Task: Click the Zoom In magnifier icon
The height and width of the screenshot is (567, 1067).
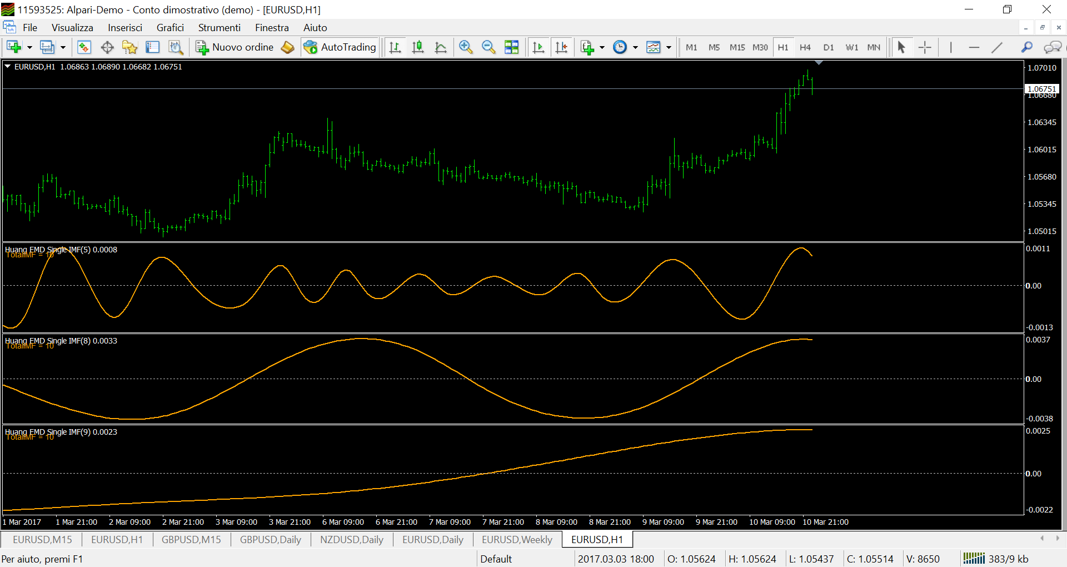Action: click(x=466, y=47)
